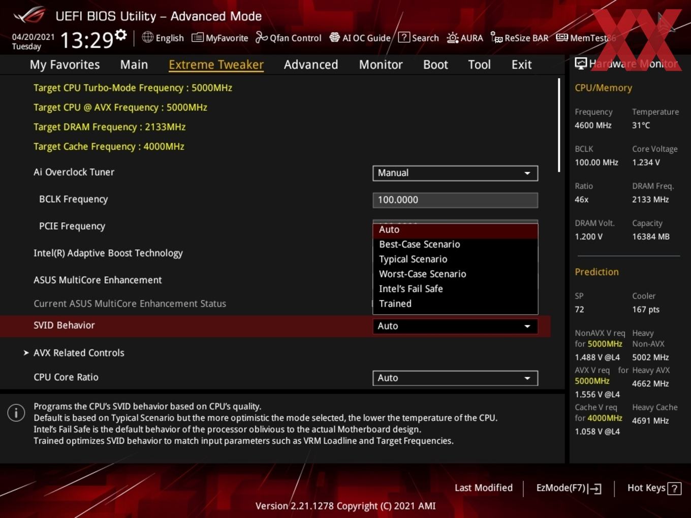Click CPU Core Ratio label
This screenshot has height=518, width=691.
pos(66,377)
